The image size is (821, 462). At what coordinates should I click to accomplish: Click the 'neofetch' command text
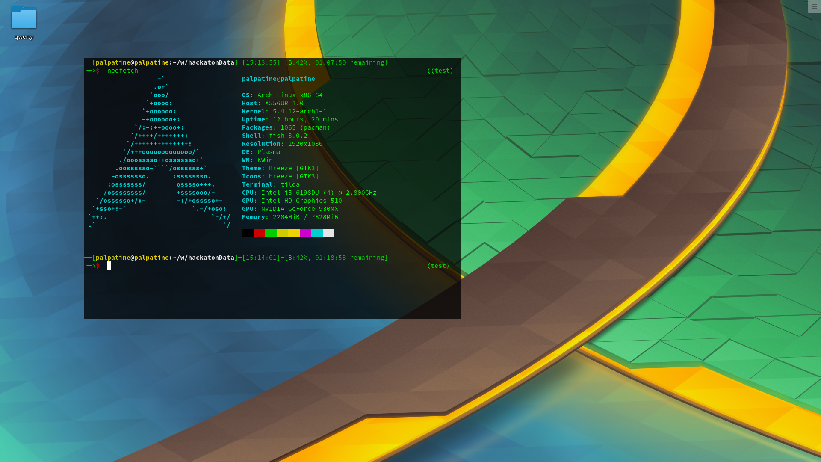pos(123,71)
